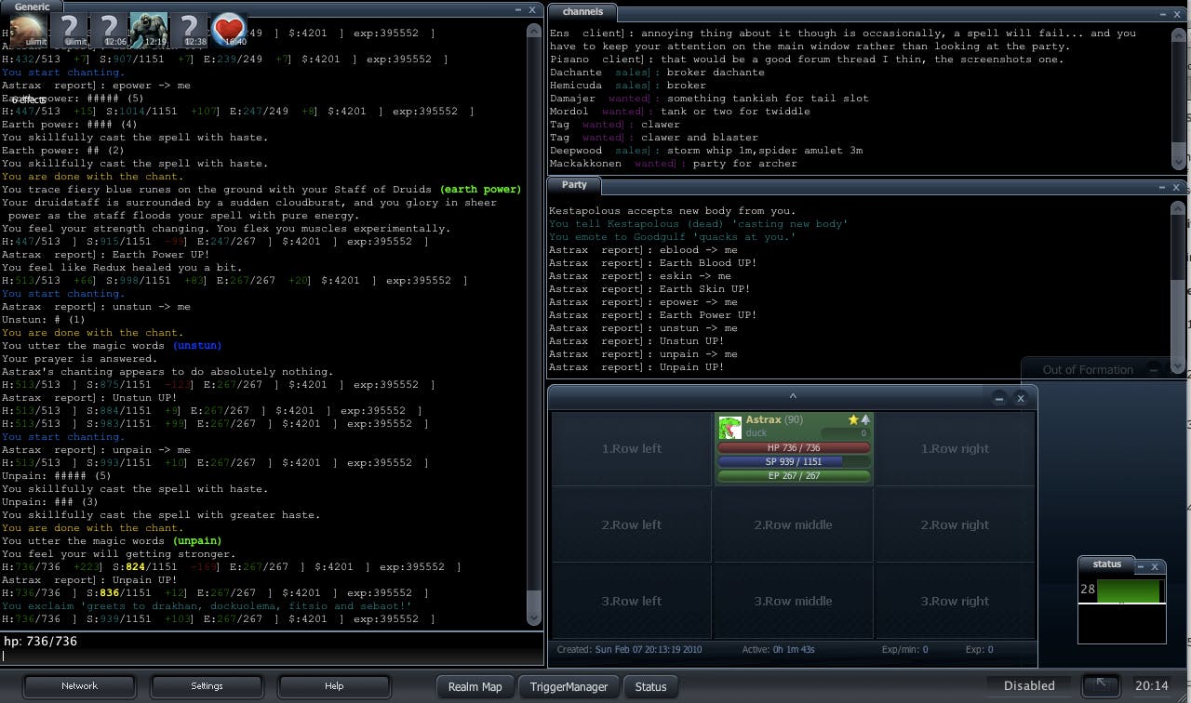Select the 3.Row left formation slot
Screen dimensions: 1191x703
point(632,601)
